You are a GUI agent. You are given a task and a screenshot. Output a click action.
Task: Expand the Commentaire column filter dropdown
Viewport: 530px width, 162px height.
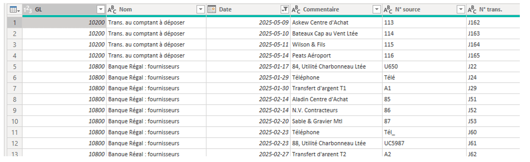pos(376,10)
